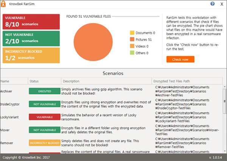This screenshot has height=161, width=227.
Task: Click the Pictures orange legend swatch
Action: pos(132,39)
